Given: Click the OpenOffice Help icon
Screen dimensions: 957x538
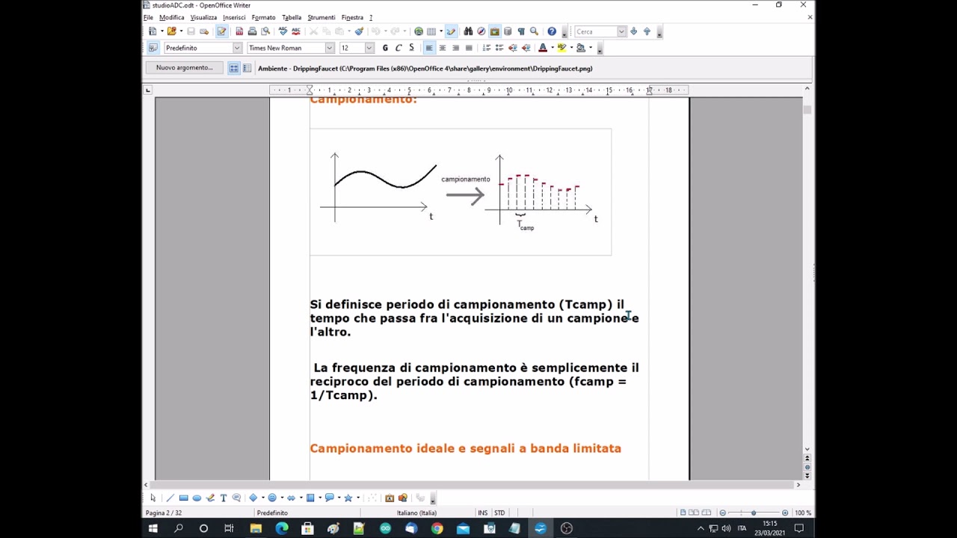Looking at the screenshot, I should pos(552,31).
